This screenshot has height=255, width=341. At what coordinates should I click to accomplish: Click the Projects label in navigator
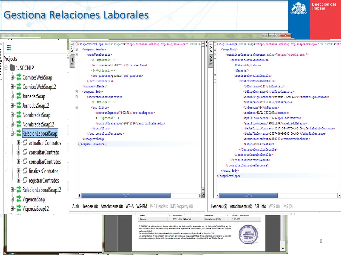pos(10,59)
